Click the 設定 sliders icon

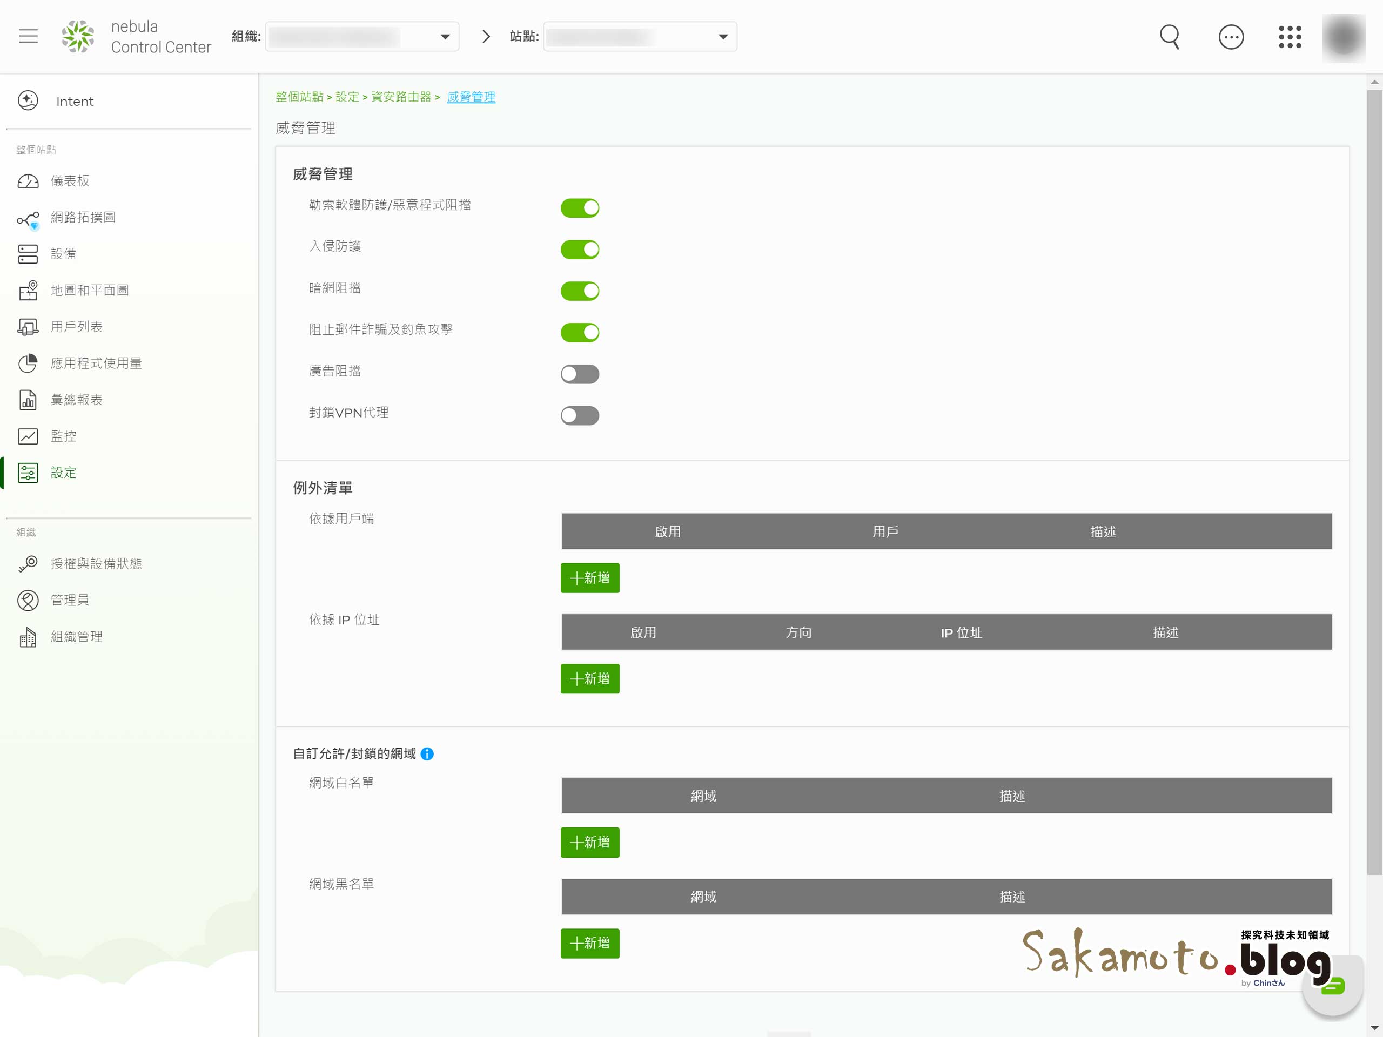click(x=28, y=473)
